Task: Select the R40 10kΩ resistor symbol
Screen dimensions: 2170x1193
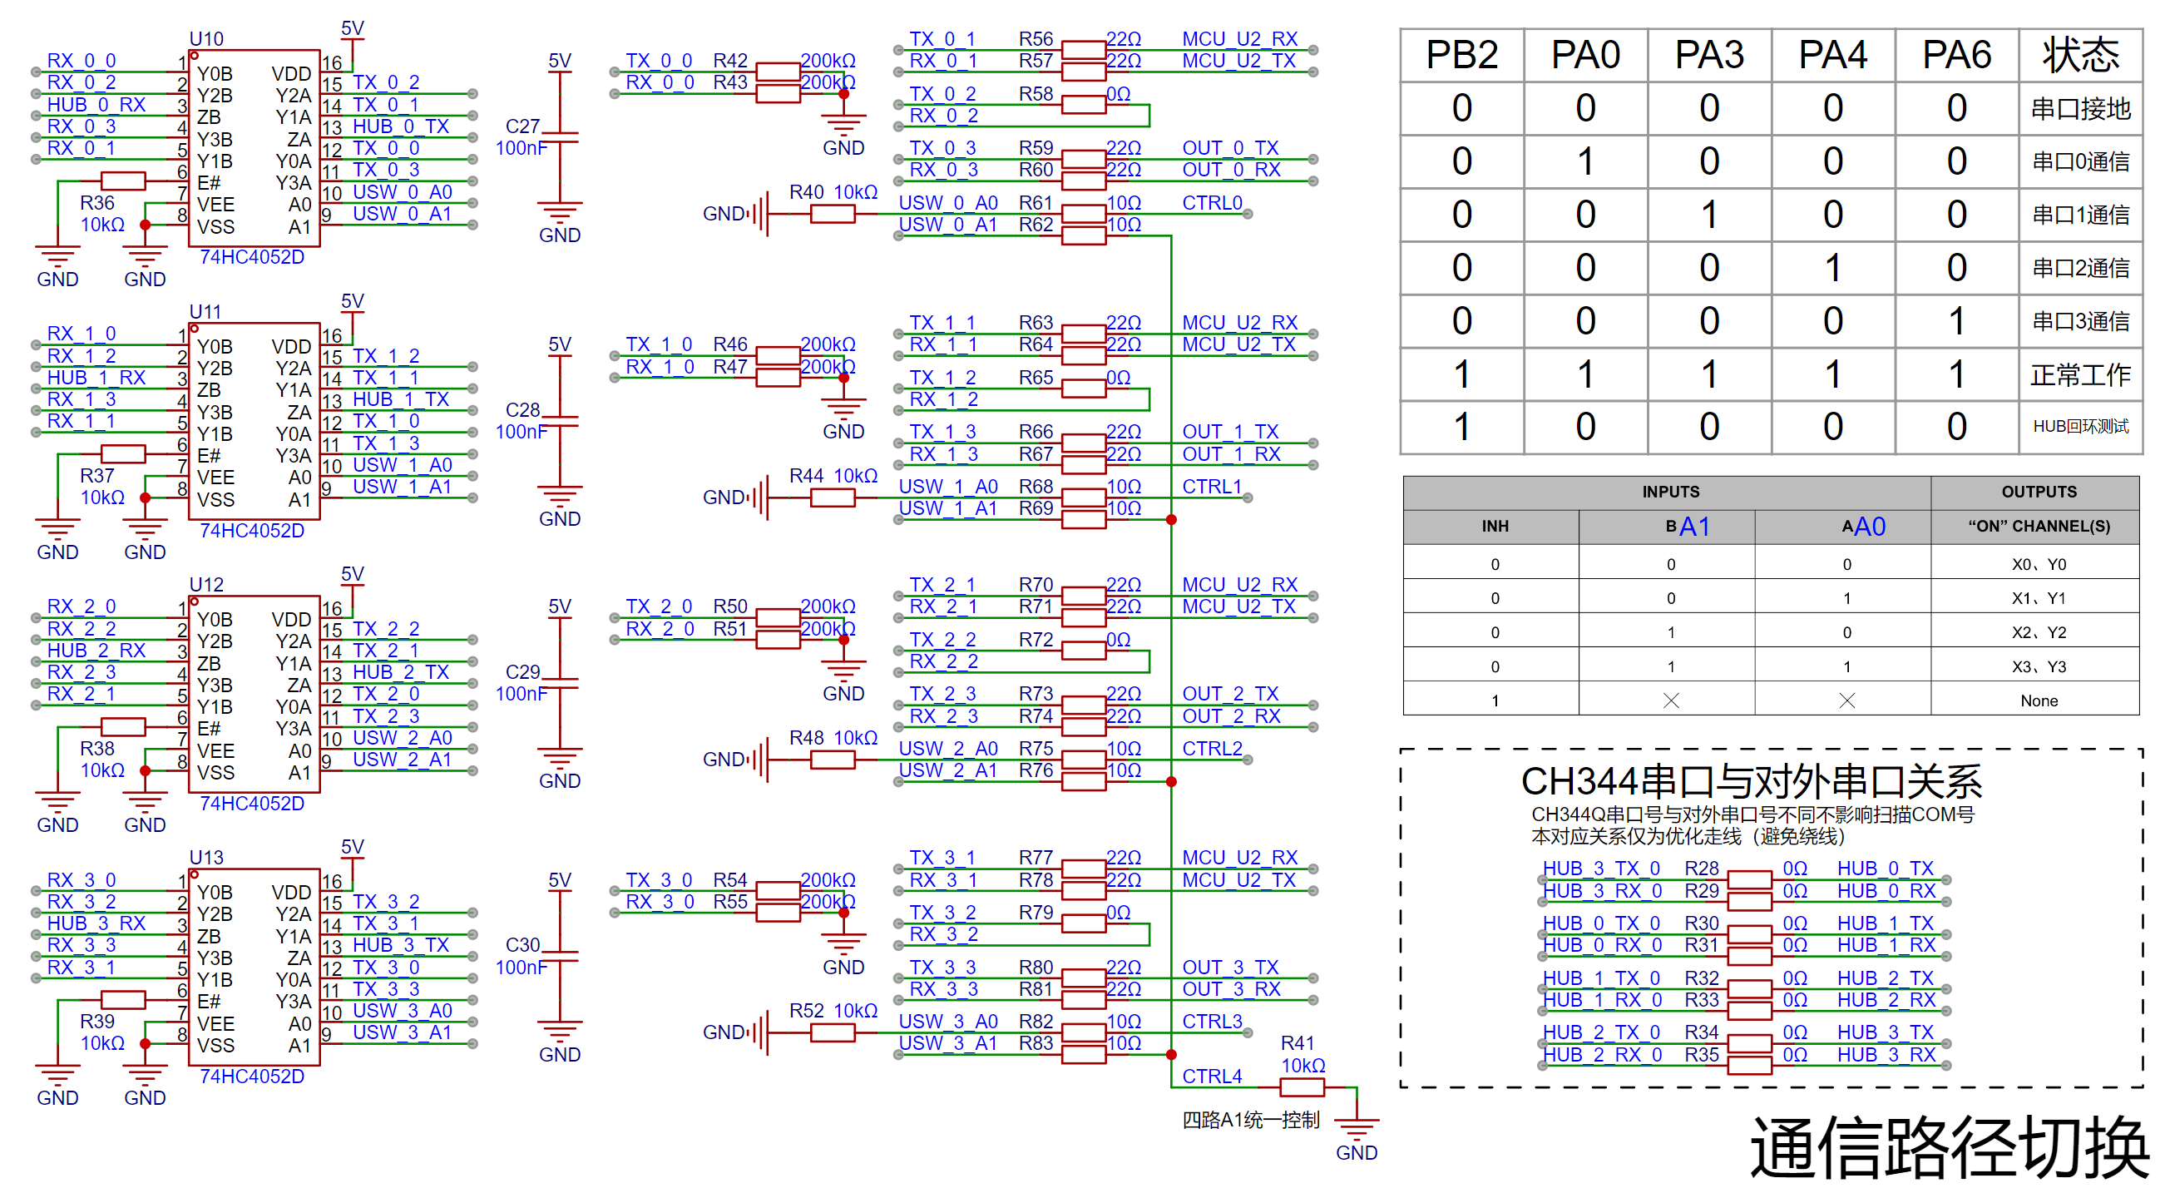Action: [x=833, y=214]
